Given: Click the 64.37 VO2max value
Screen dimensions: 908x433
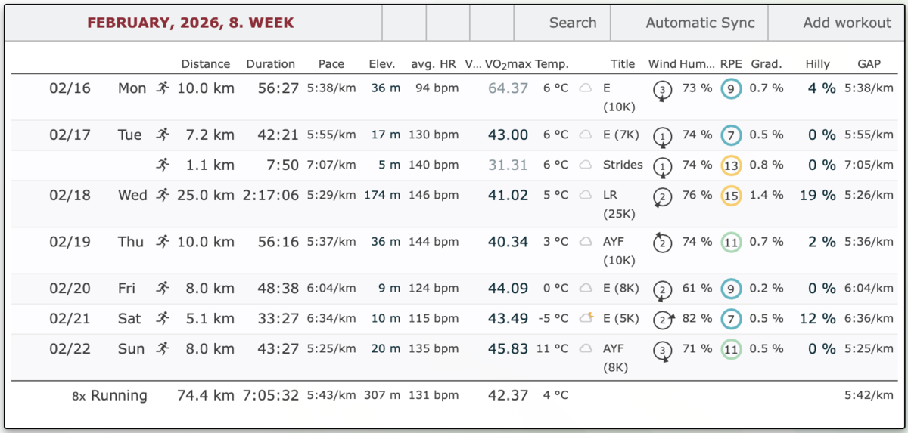Looking at the screenshot, I should pyautogui.click(x=508, y=88).
